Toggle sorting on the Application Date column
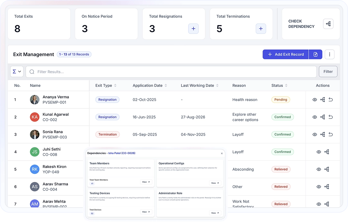348x222 pixels. (166, 85)
